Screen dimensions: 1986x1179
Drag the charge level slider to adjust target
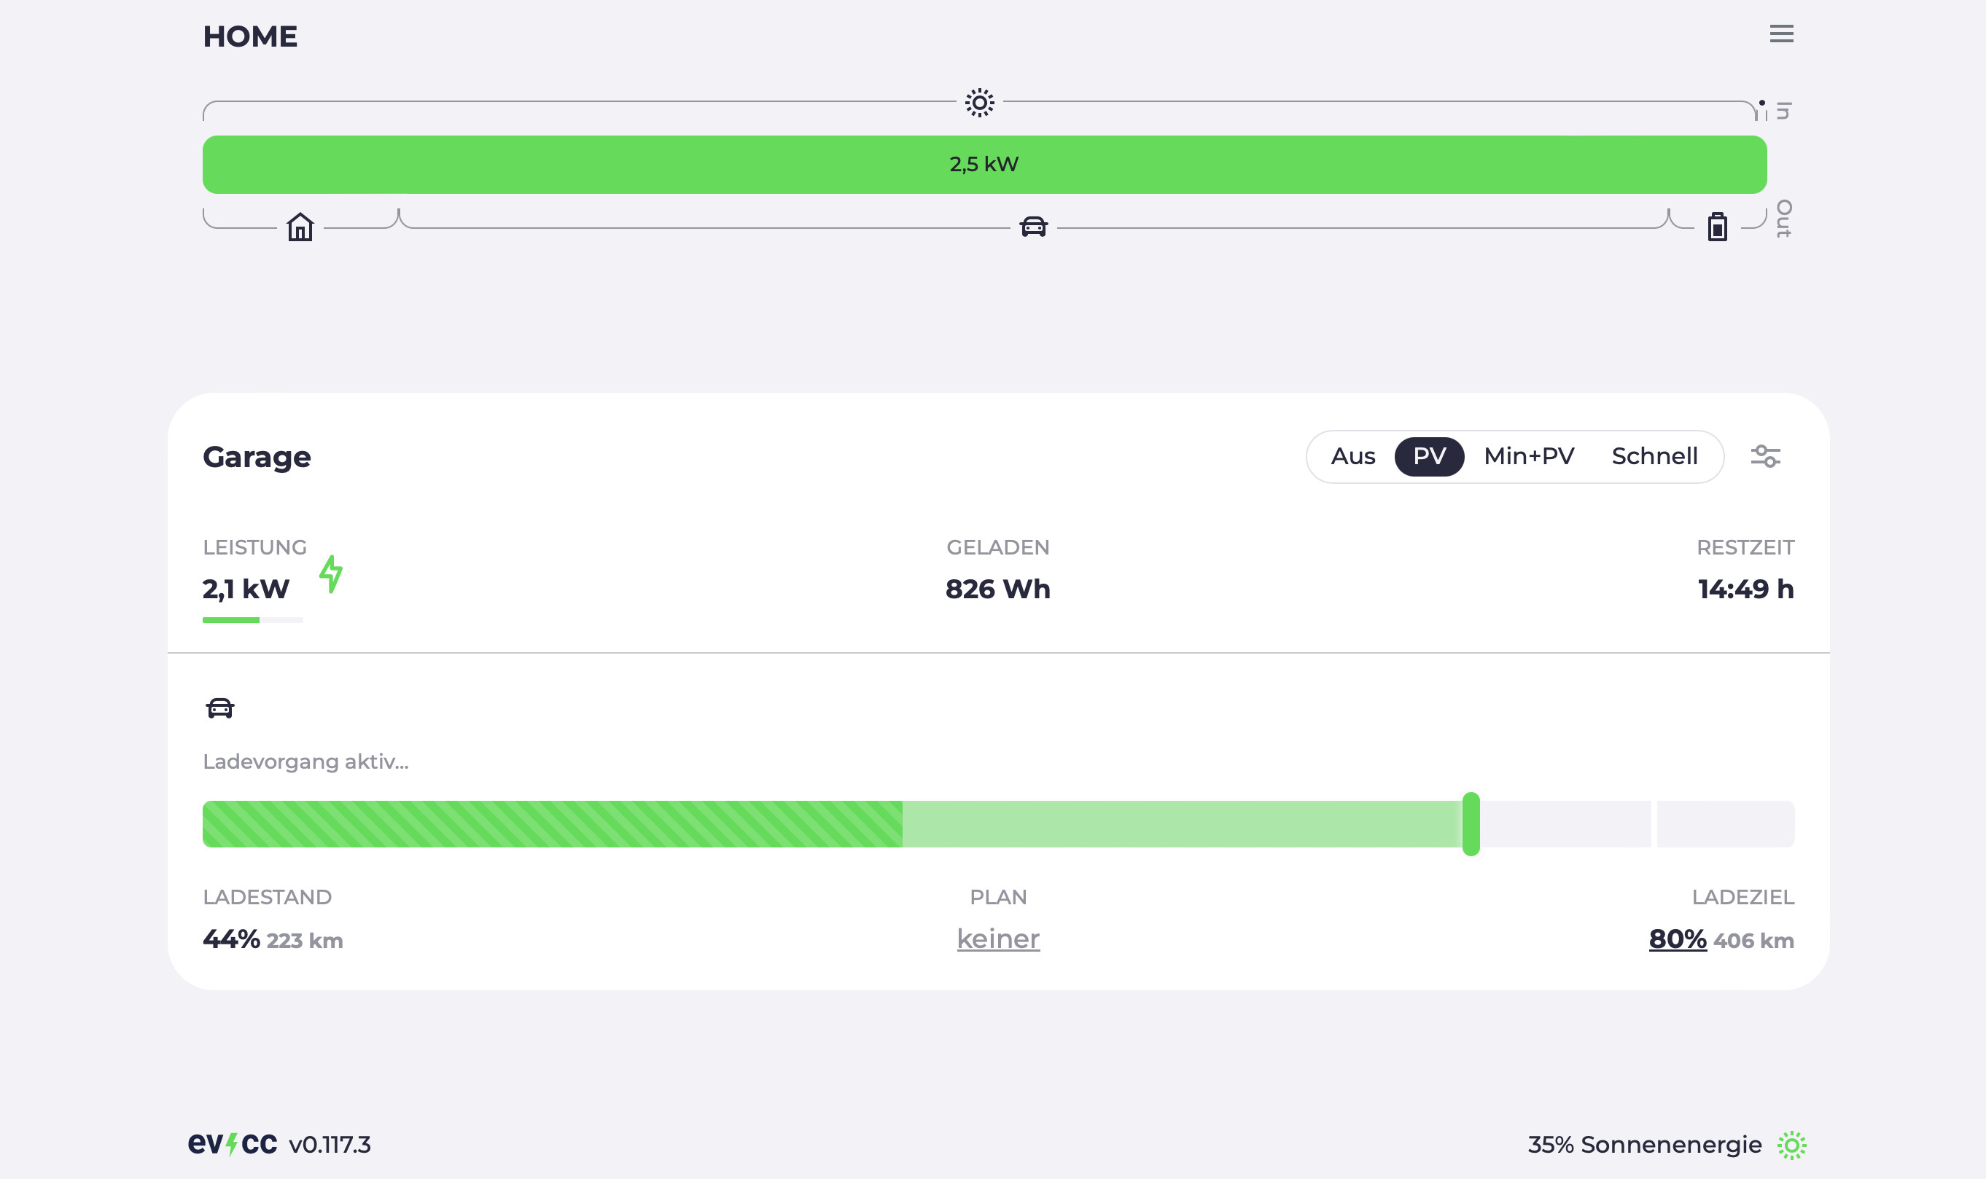click(x=1468, y=823)
